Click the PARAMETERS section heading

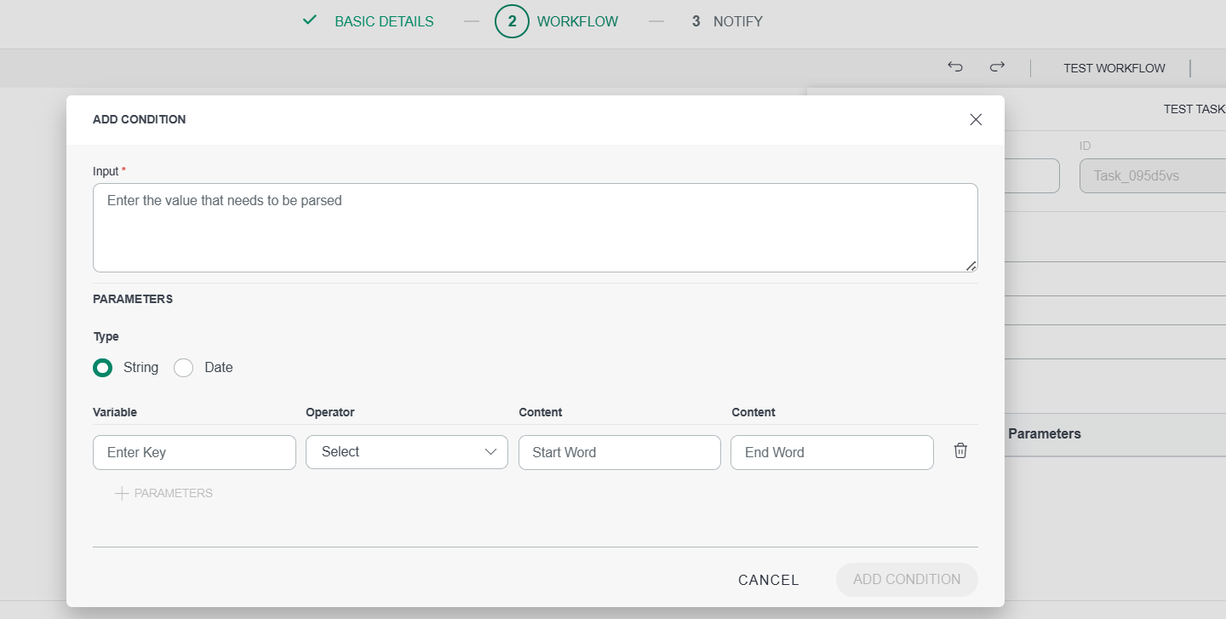[x=133, y=299]
